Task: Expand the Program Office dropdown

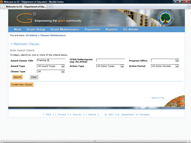Action: [x=165, y=60]
